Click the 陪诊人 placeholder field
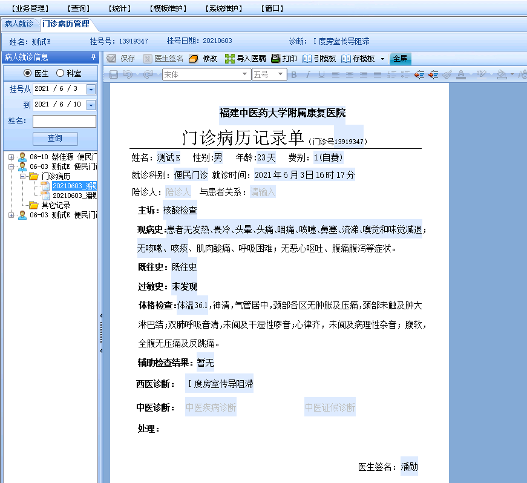 click(178, 192)
